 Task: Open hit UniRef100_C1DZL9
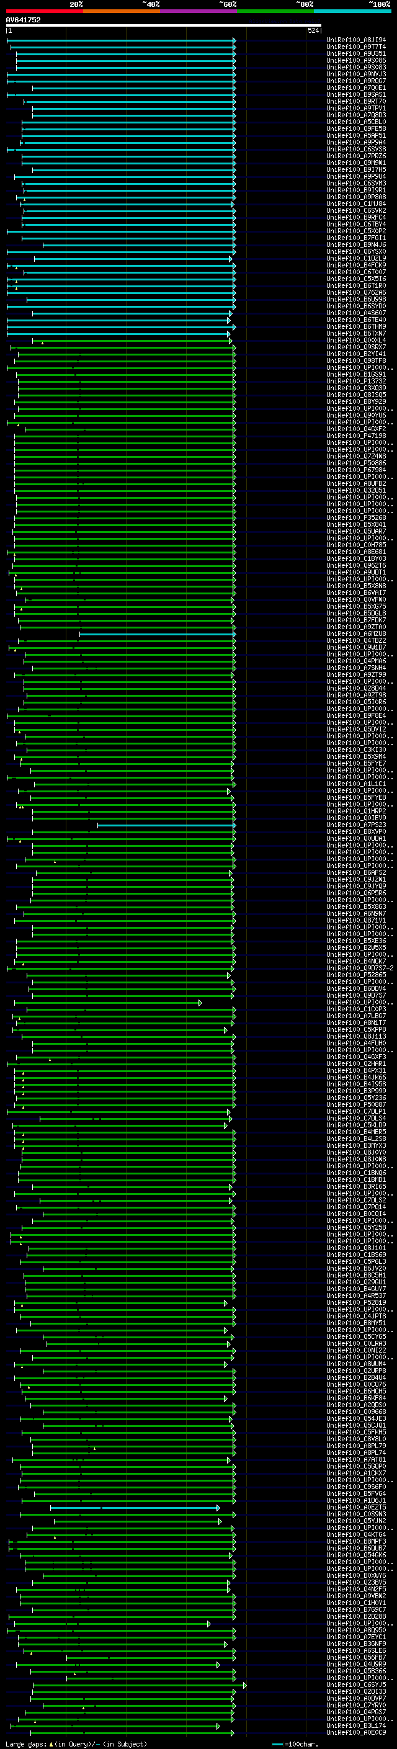355,258
